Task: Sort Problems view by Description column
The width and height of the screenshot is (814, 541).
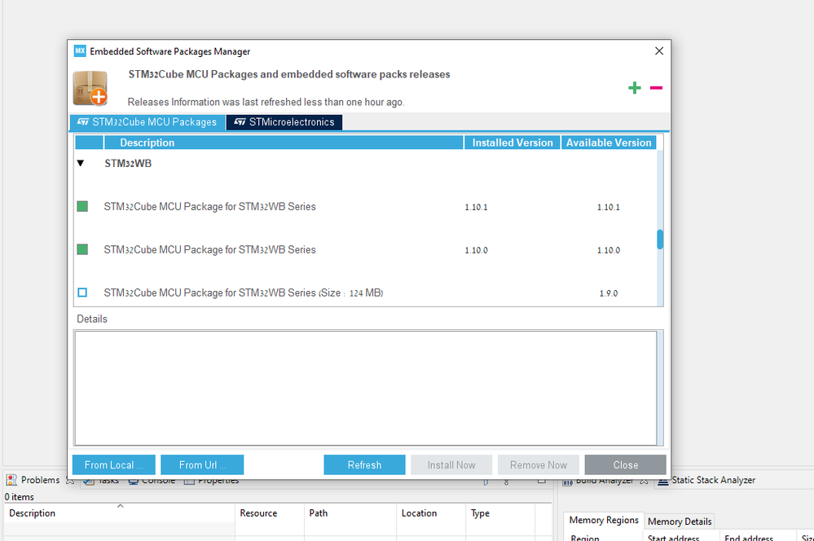Action: coord(120,513)
